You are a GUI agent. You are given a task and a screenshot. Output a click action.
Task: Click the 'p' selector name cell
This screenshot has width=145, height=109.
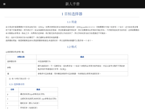click(x=12, y=94)
